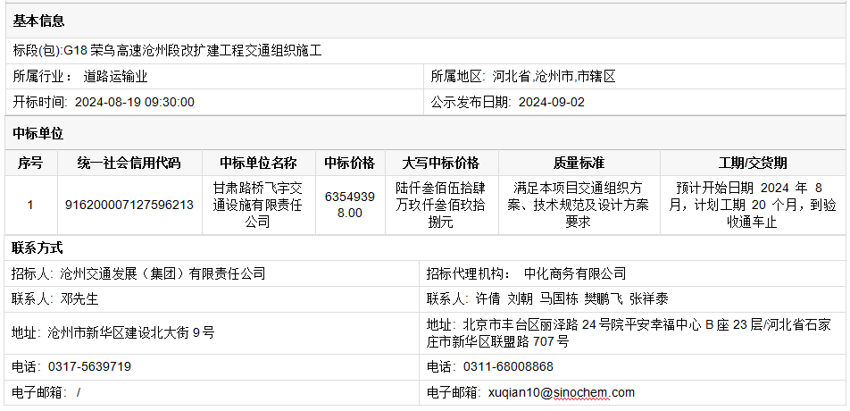Screen dimensions: 850x411
Task: Click the 公示发布日期 2024-09-02 value
Action: pos(551,102)
